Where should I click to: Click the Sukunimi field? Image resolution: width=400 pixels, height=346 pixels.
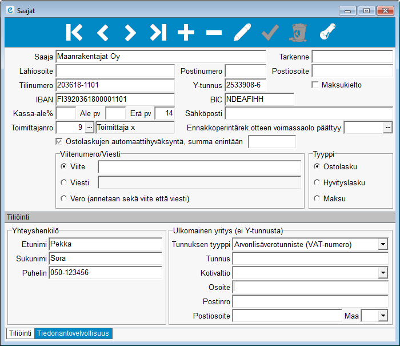(106, 258)
